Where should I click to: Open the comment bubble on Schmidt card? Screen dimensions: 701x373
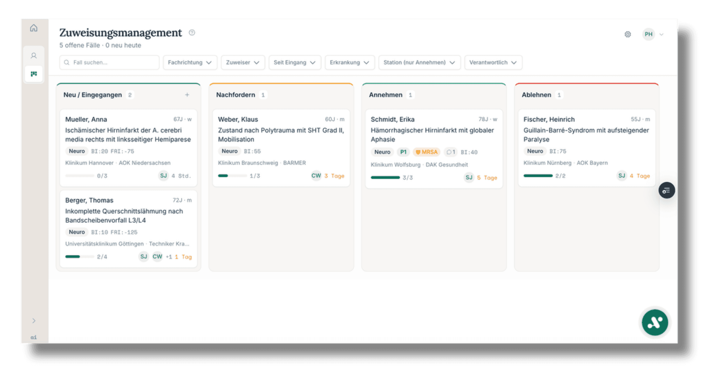[451, 152]
